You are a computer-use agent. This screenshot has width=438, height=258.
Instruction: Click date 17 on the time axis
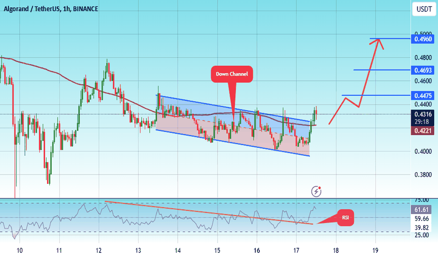(x=297, y=250)
